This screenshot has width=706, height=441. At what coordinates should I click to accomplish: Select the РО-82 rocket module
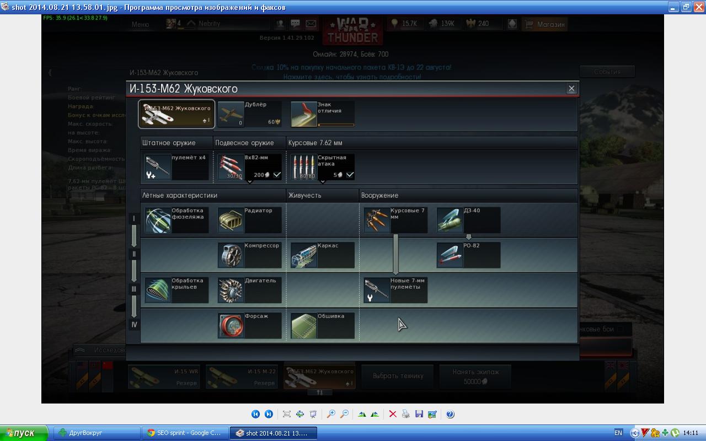(x=468, y=255)
